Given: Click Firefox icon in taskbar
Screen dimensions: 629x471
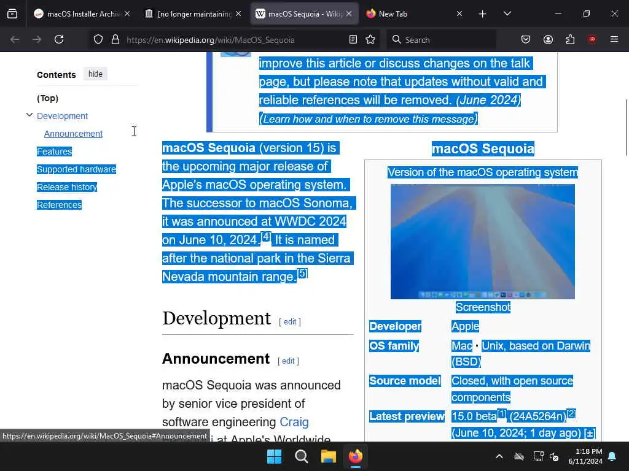Looking at the screenshot, I should point(356,456).
